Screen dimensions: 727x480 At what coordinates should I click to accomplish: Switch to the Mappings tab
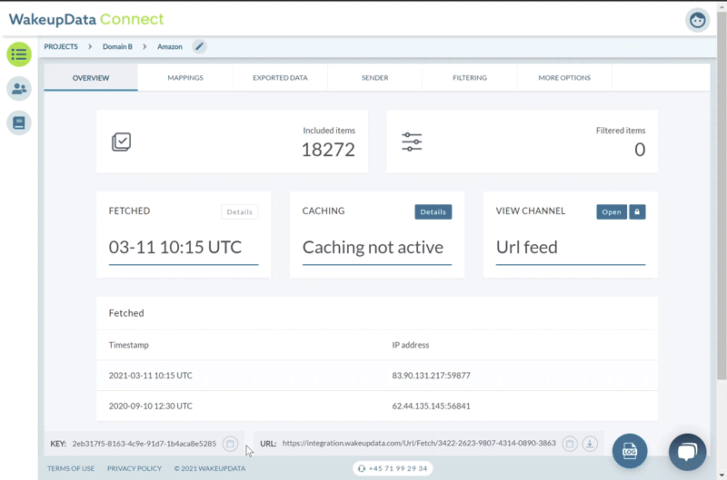tap(185, 78)
